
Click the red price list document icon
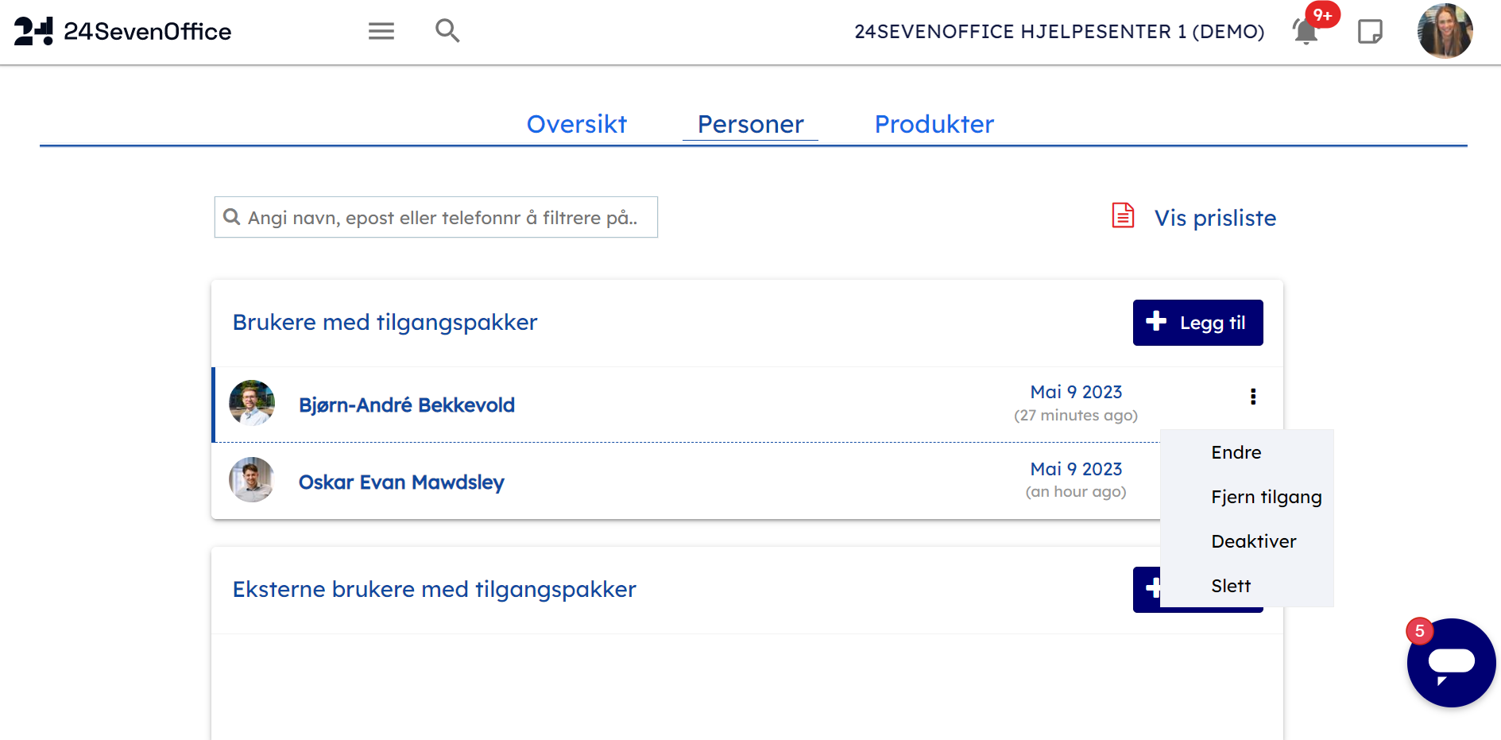pyautogui.click(x=1123, y=215)
